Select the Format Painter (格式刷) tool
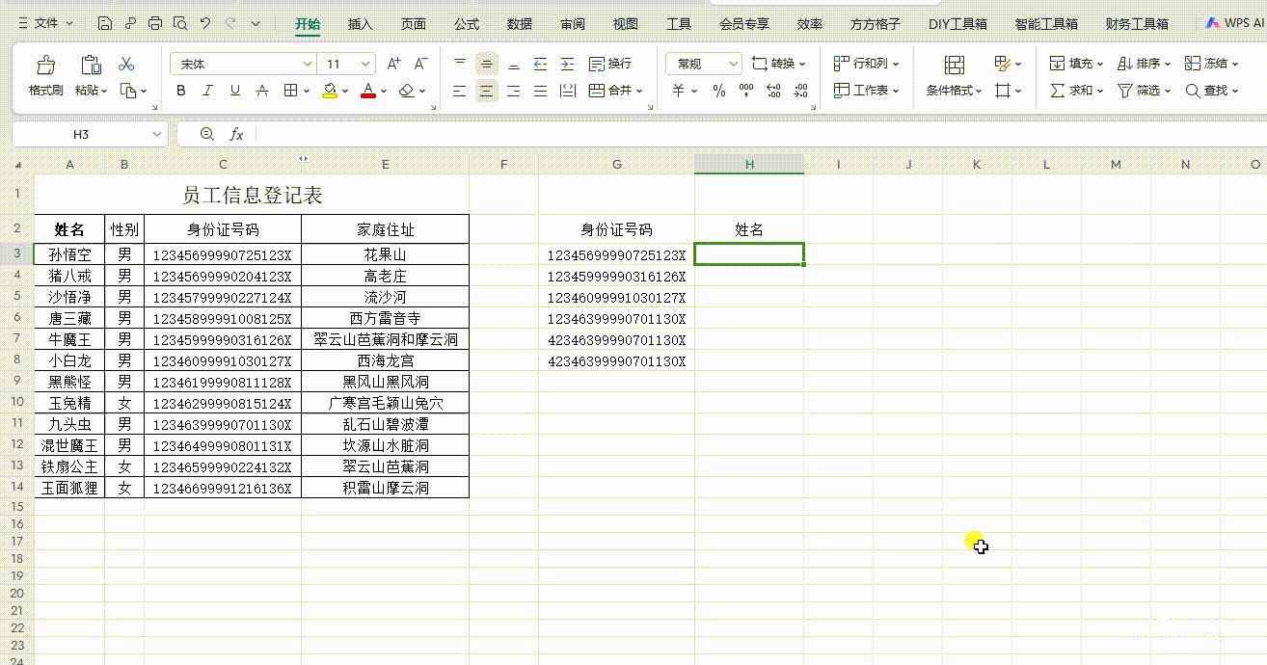 pos(45,76)
